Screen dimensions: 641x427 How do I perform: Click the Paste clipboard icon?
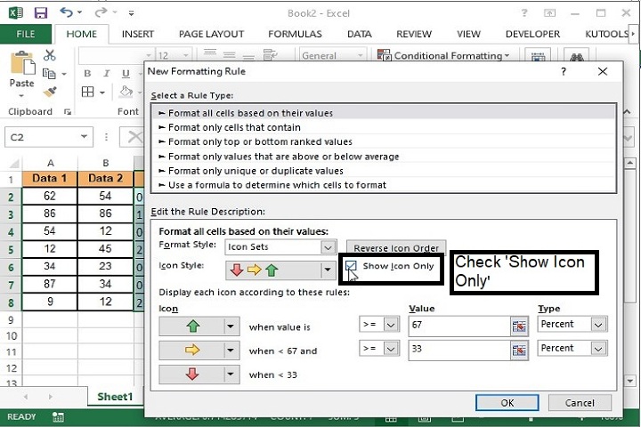click(x=22, y=63)
